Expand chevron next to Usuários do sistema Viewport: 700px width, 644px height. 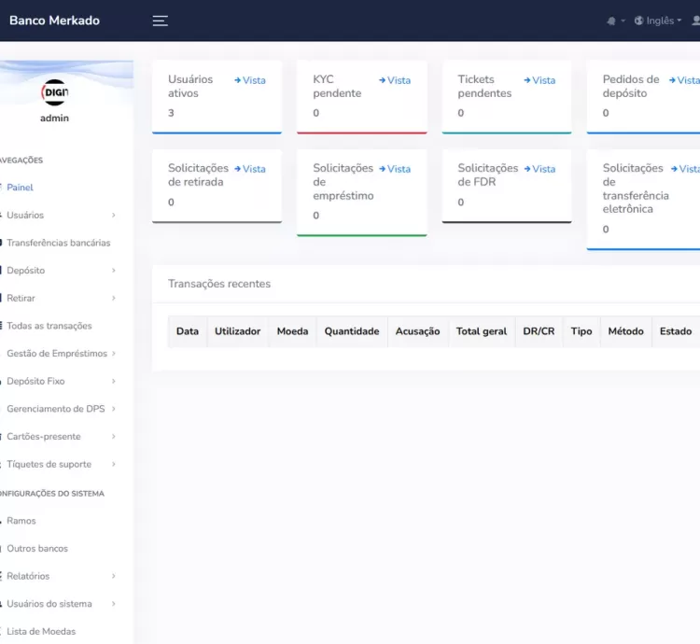click(113, 604)
